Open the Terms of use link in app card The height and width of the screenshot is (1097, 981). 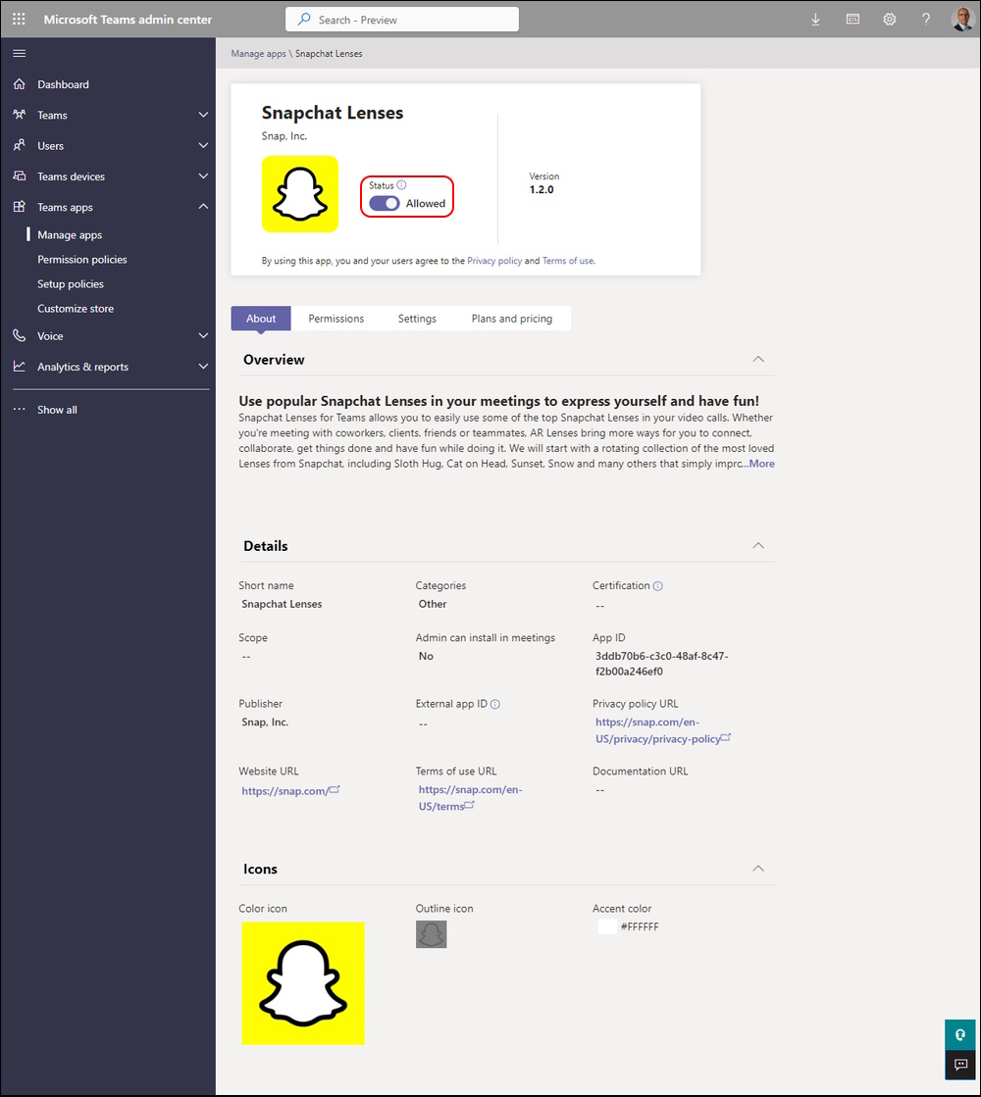click(x=568, y=261)
